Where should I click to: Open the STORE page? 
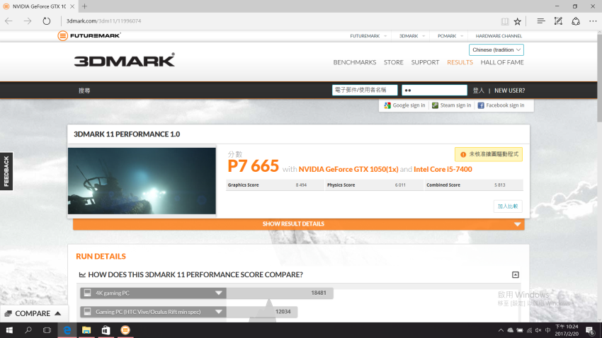(x=394, y=62)
